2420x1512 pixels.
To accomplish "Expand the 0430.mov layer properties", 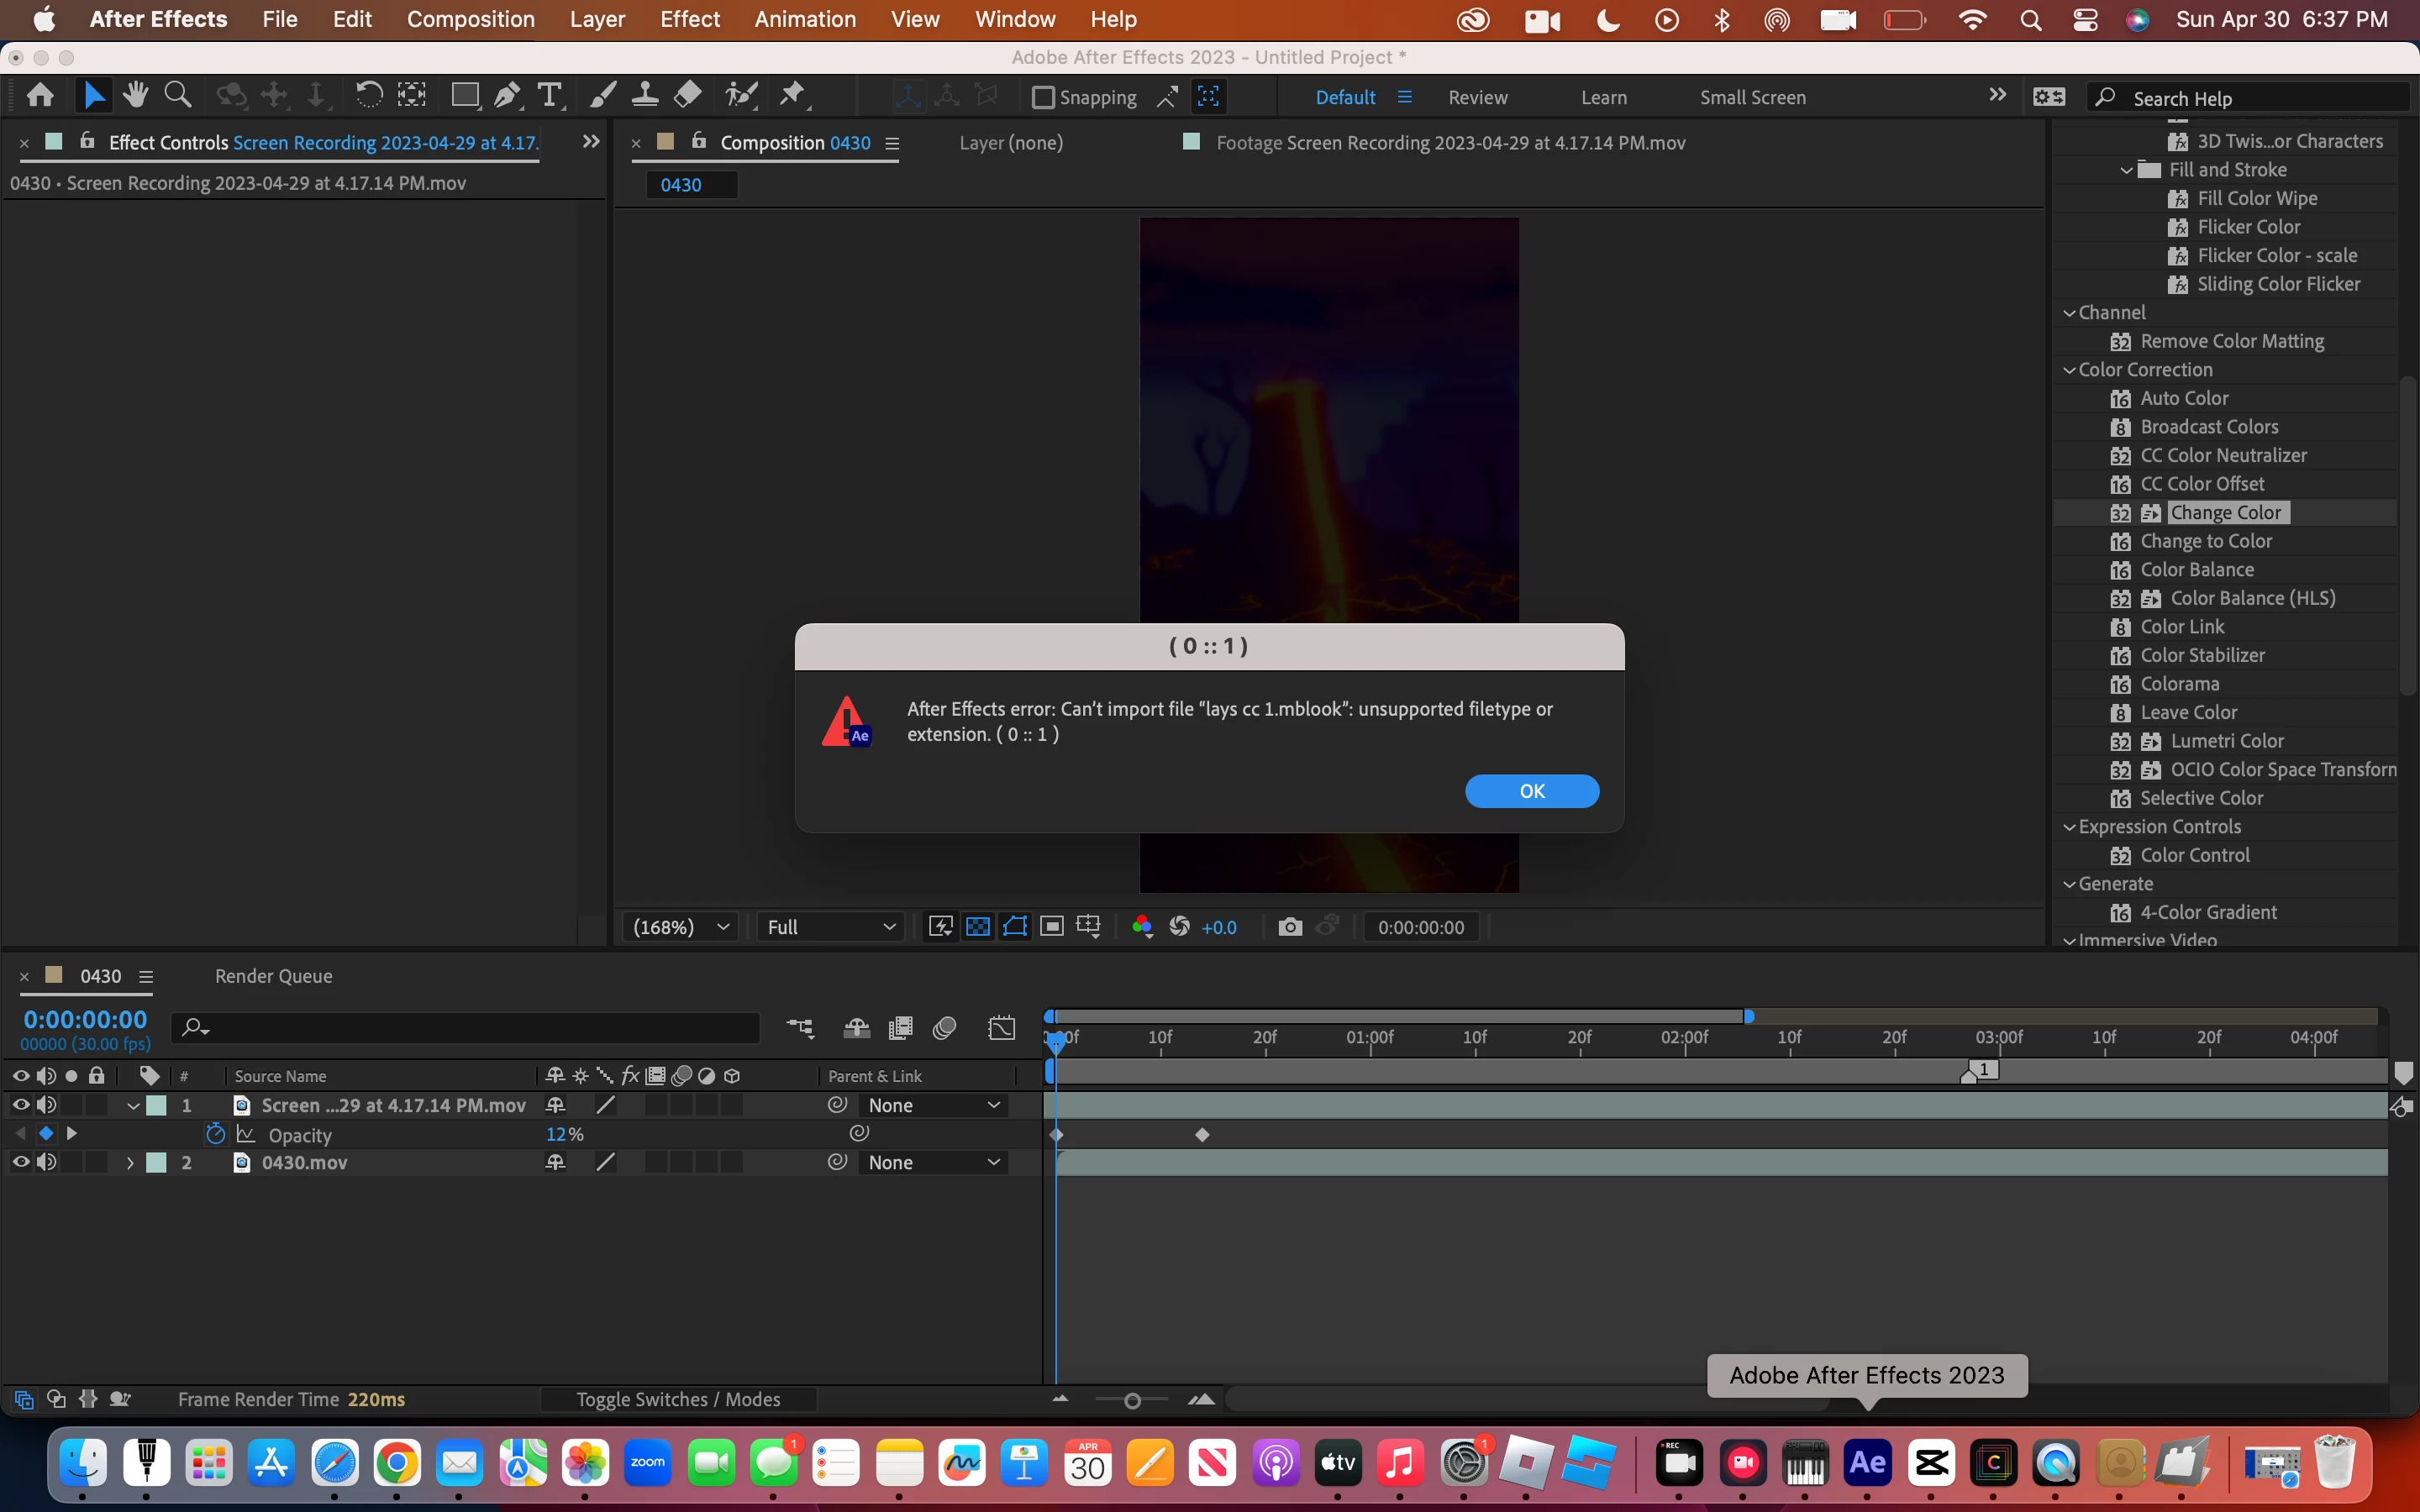I will click(x=130, y=1163).
